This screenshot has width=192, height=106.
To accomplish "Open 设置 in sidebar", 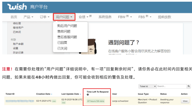I will (x=15, y=48).
